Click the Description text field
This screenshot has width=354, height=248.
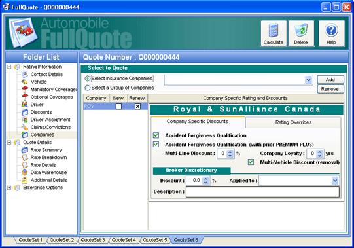pos(262,192)
